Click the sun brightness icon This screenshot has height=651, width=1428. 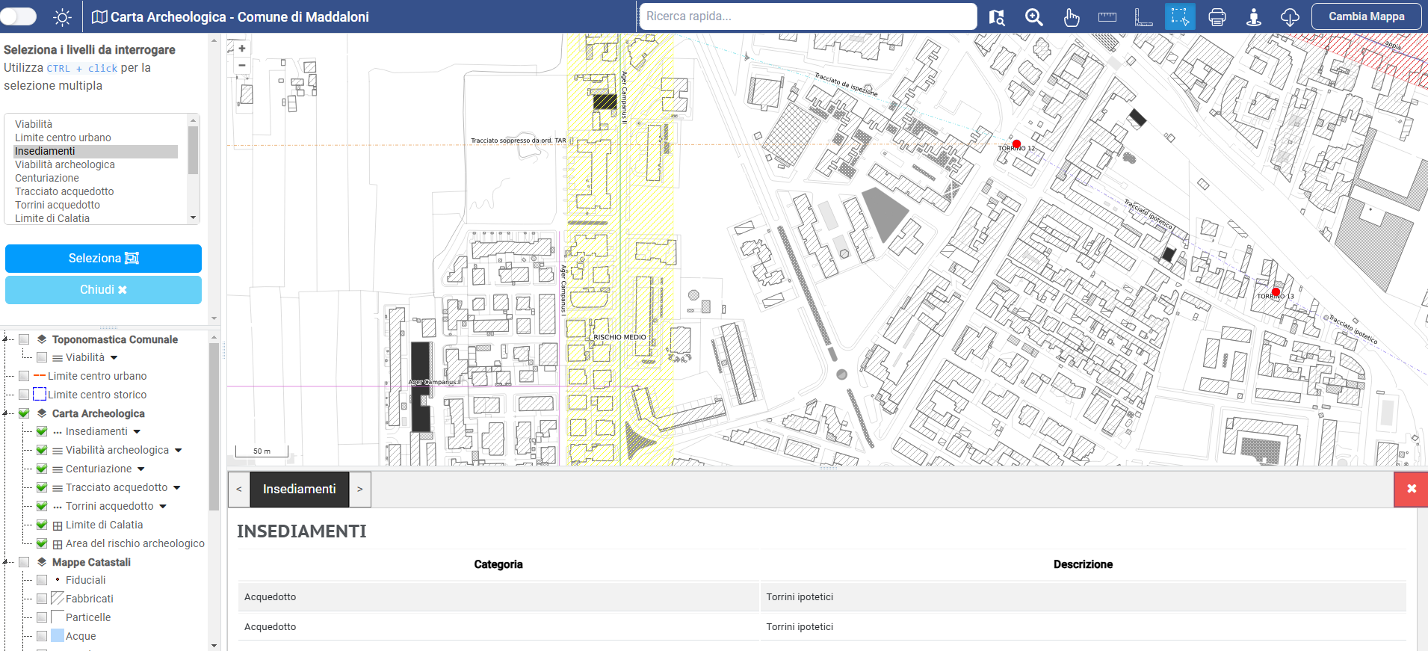63,17
